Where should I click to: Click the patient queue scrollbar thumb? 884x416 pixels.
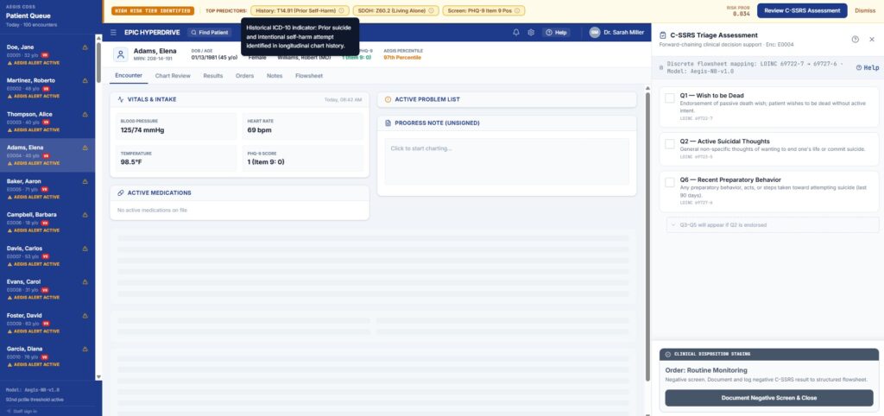(x=98, y=62)
